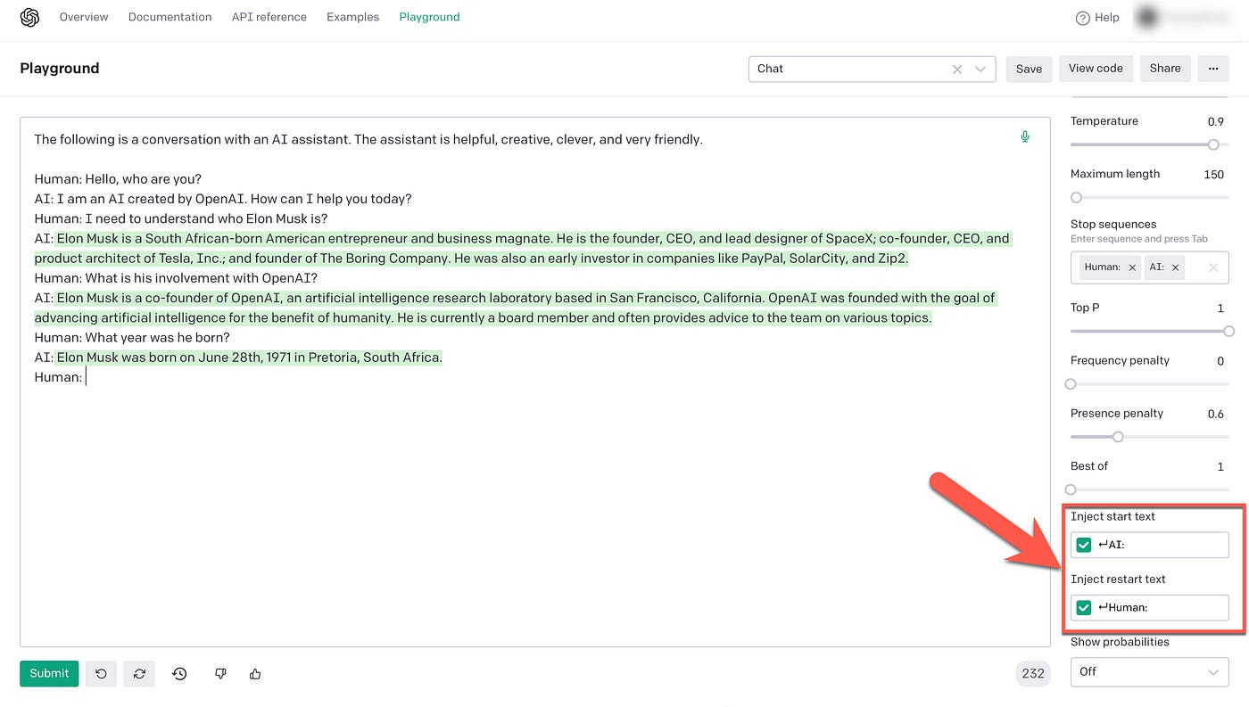1249x707 pixels.
Task: Remove the Human: stop sequence tag
Action: (x=1131, y=267)
